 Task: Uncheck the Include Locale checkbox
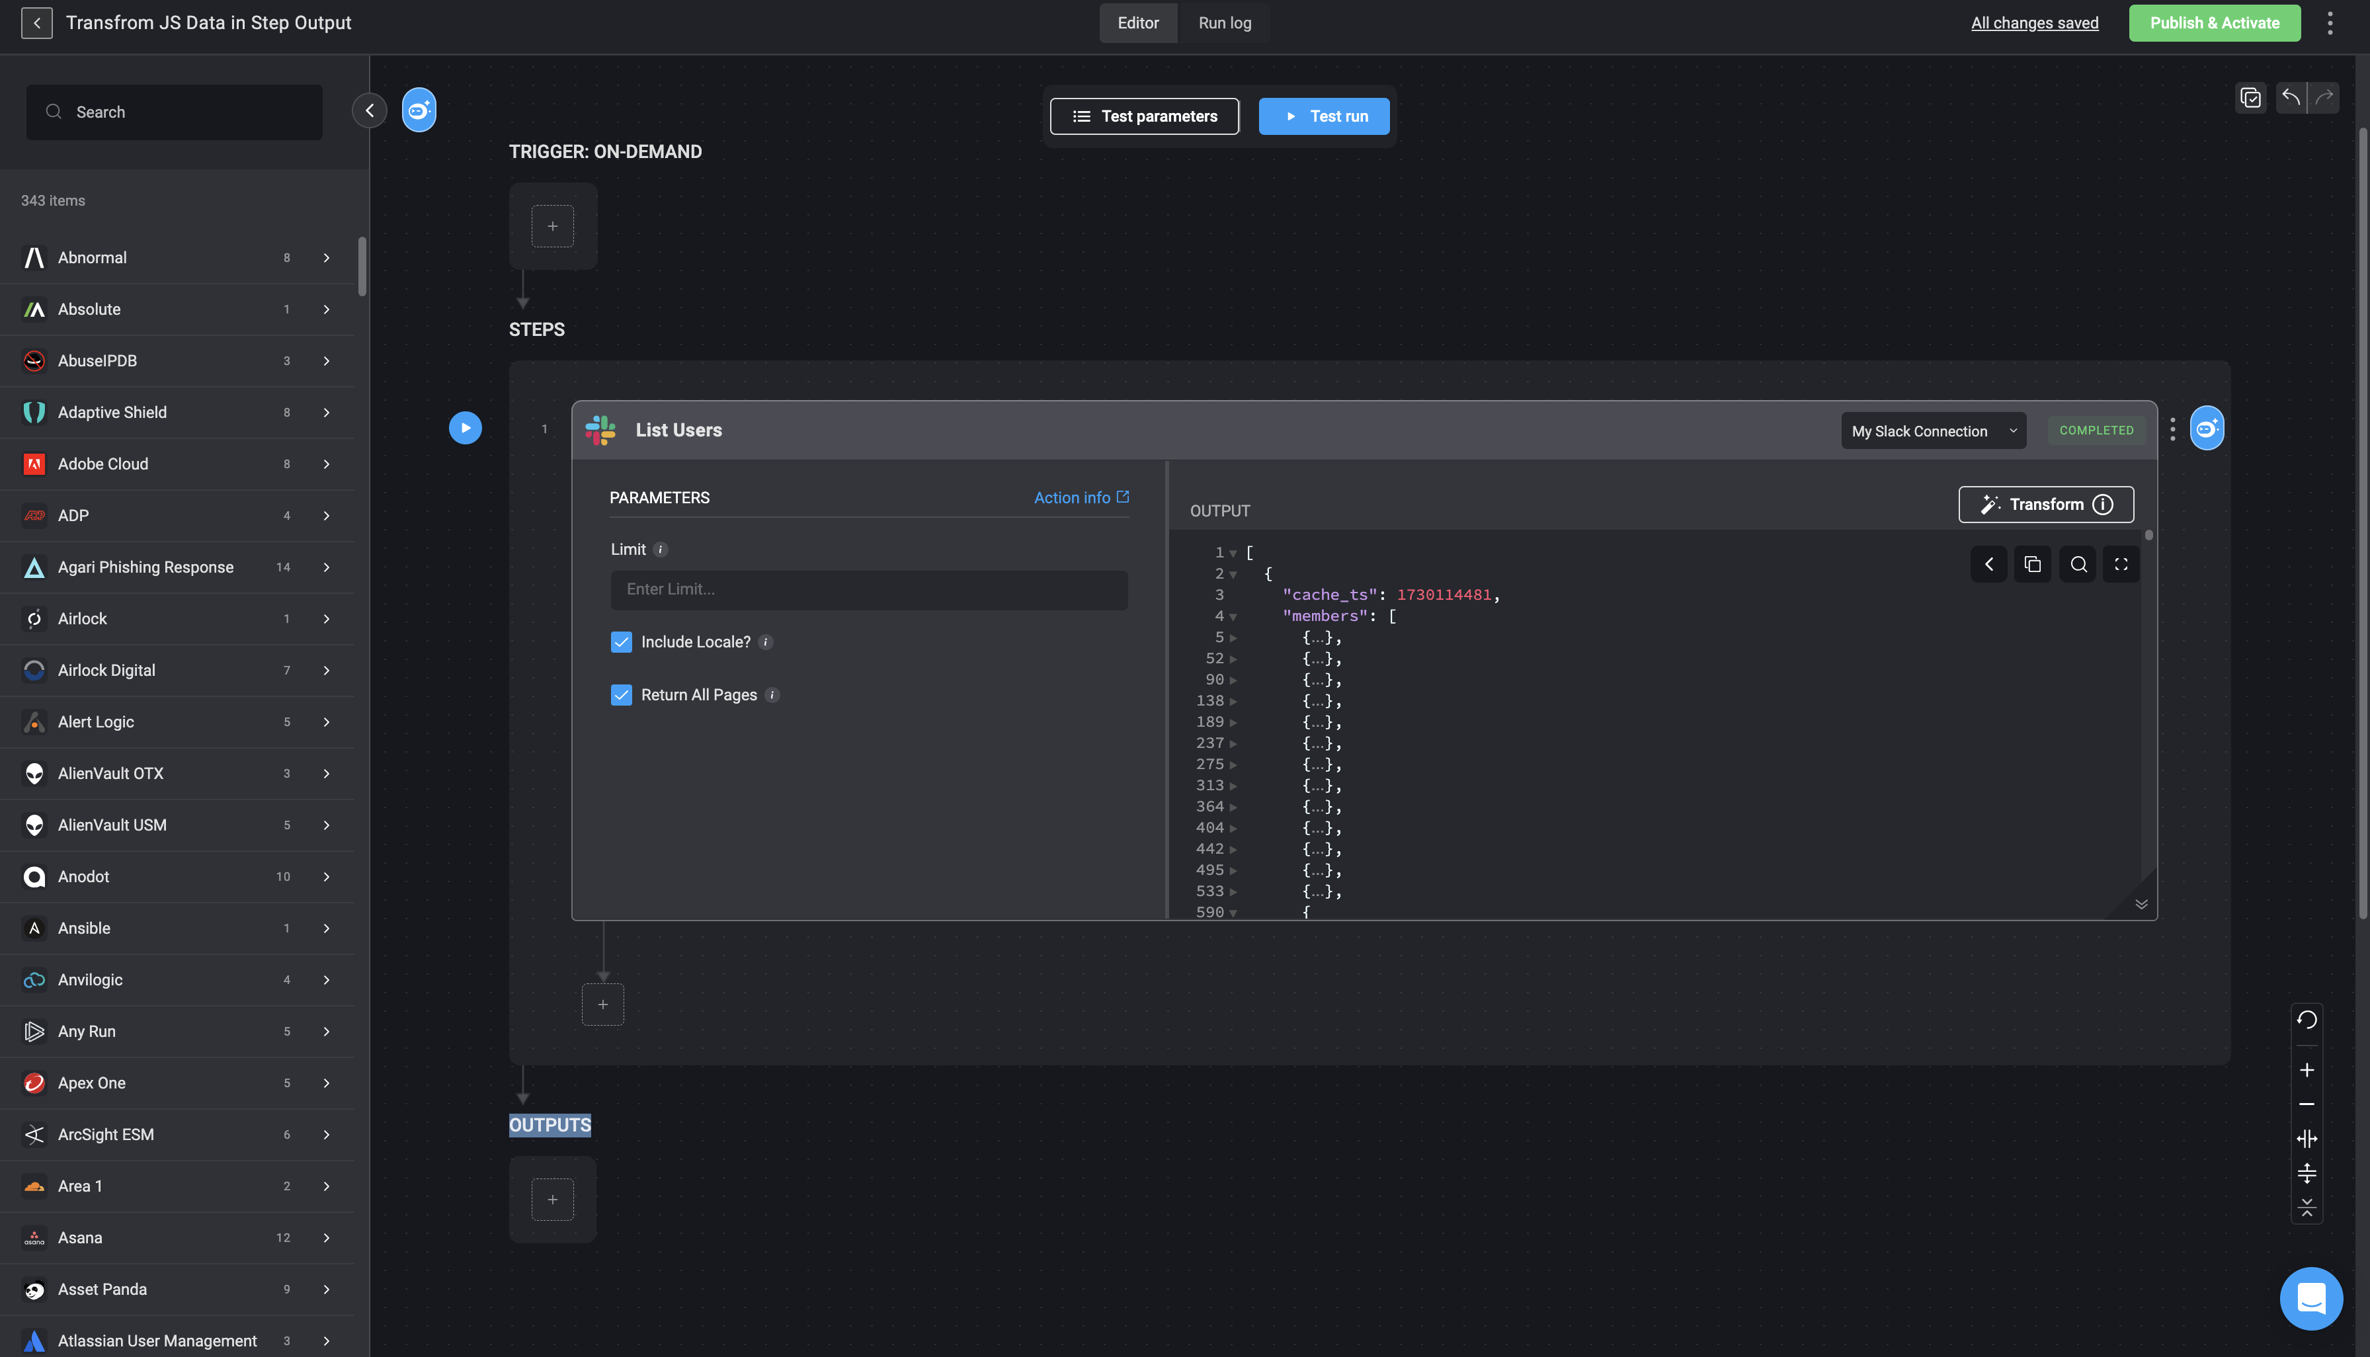pos(621,642)
